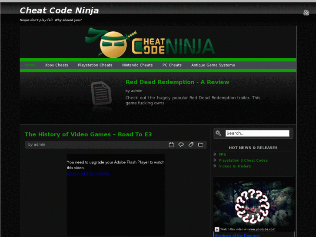The image size is (316, 237).
Task: Click the Shadows of the Damned video thumbnail
Action: [254, 204]
